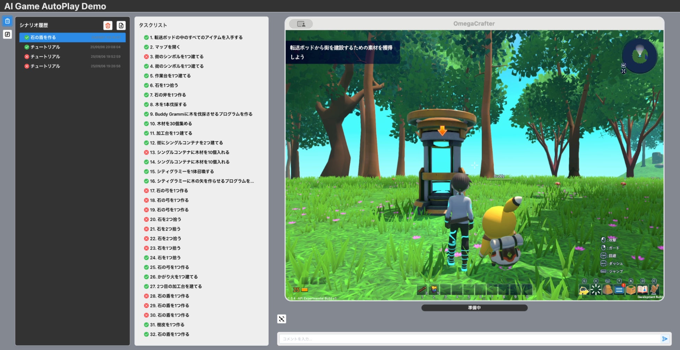The height and width of the screenshot is (350, 680).
Task: Click the white sunburst icon (Alt)
Action: point(596,289)
